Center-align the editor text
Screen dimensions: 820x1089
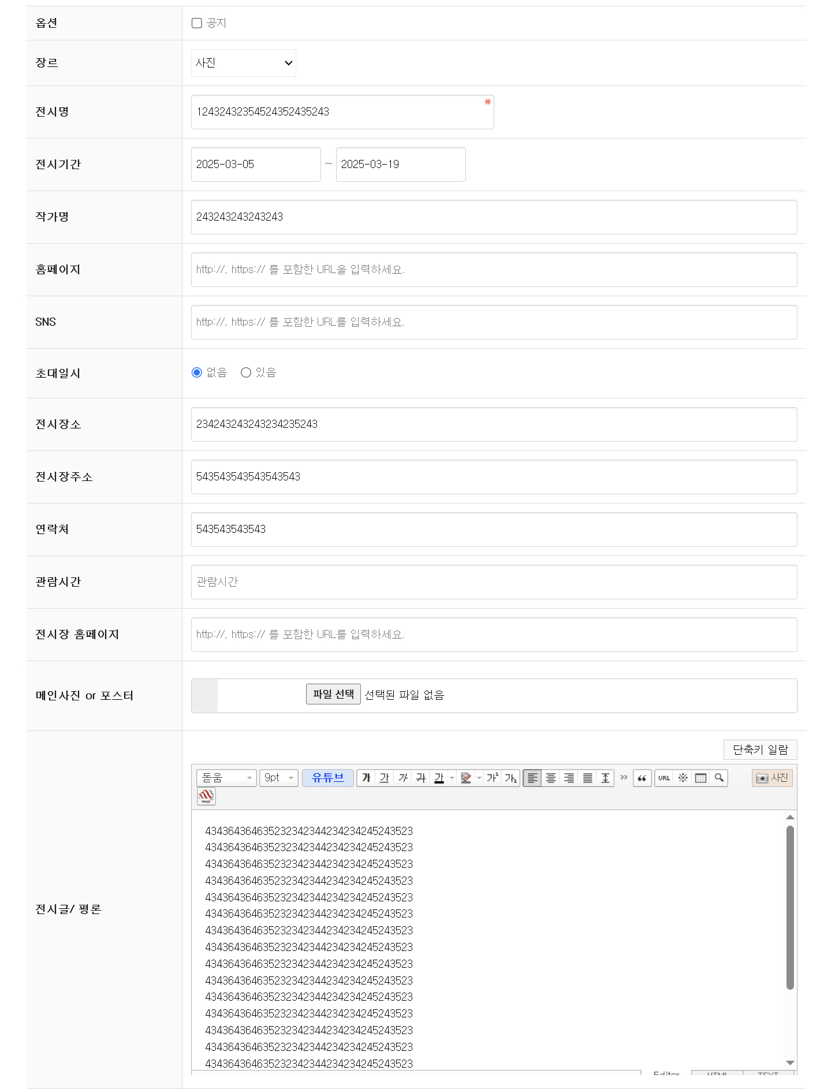click(551, 778)
